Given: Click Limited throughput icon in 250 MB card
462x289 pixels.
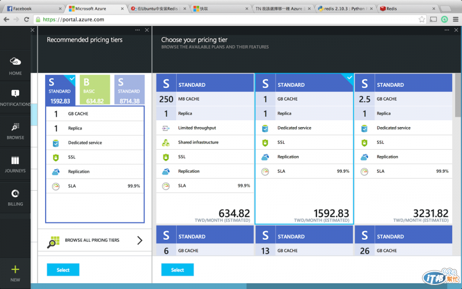Looking at the screenshot, I should (166, 128).
